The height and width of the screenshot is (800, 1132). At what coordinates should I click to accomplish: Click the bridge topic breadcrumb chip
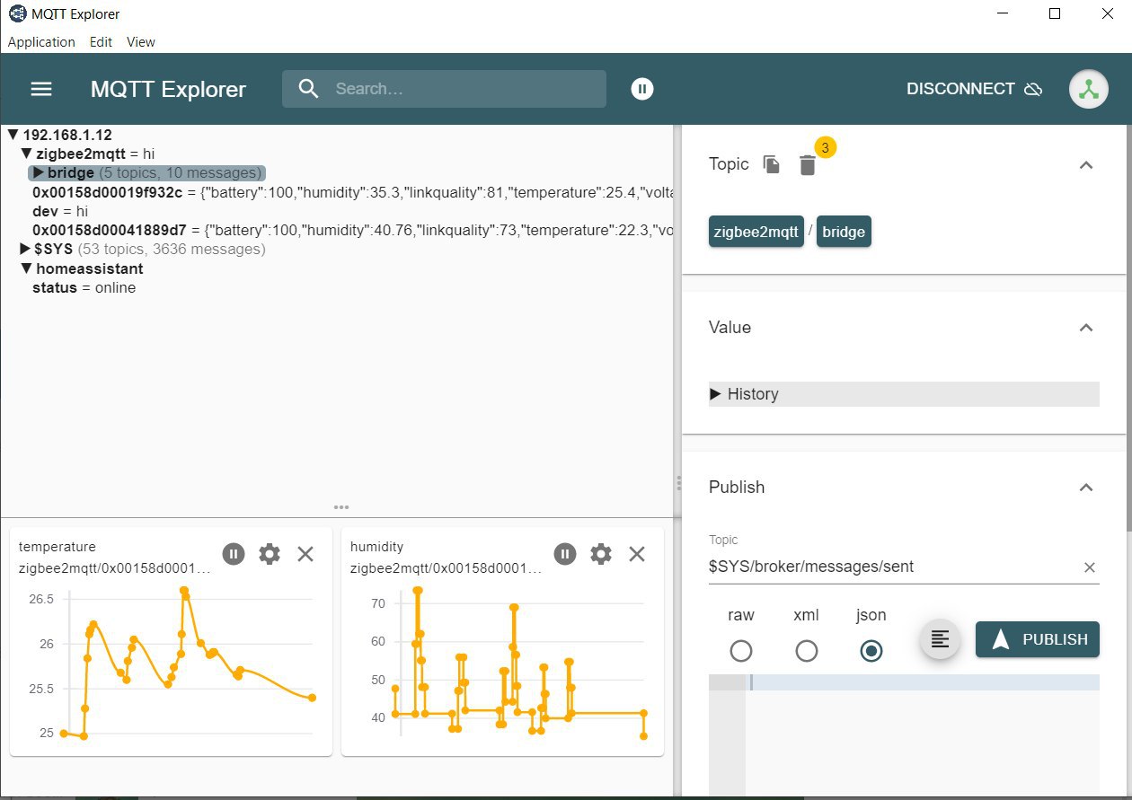[844, 232]
